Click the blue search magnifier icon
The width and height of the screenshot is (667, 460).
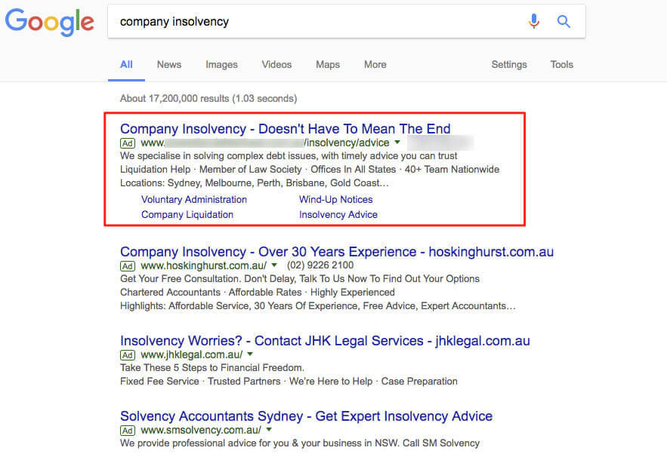564,21
